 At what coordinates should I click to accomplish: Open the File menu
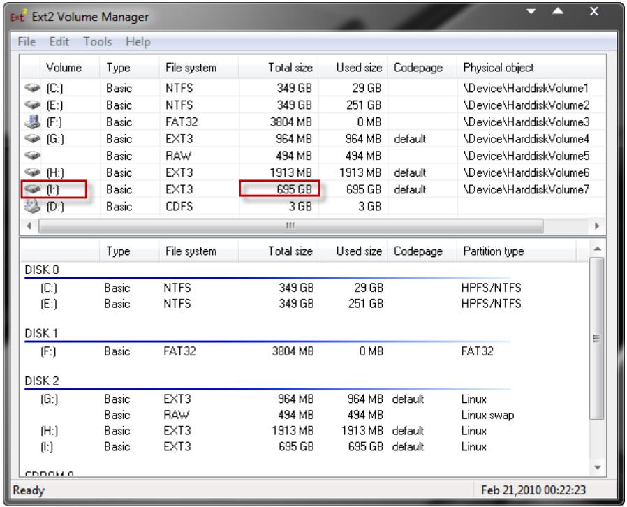pyautogui.click(x=27, y=42)
